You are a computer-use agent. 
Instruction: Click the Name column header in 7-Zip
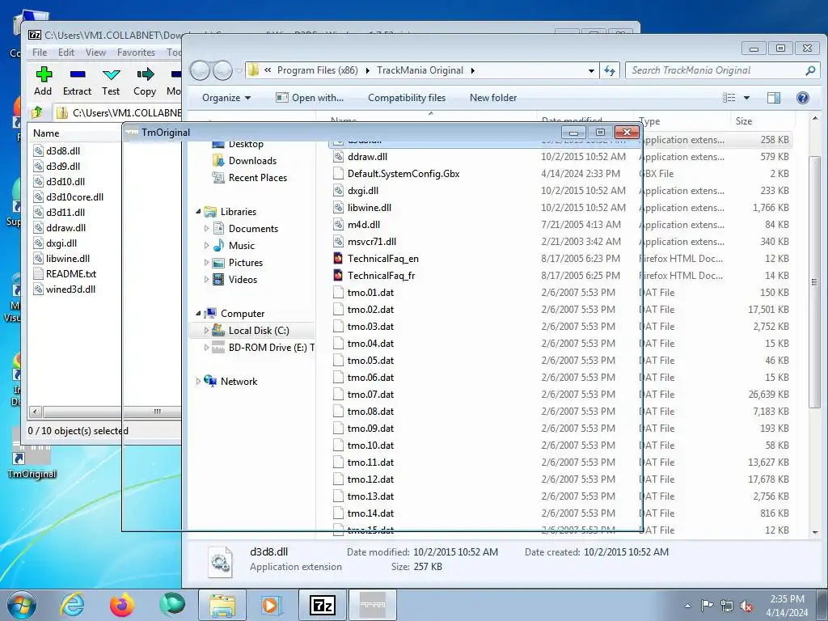[74, 133]
